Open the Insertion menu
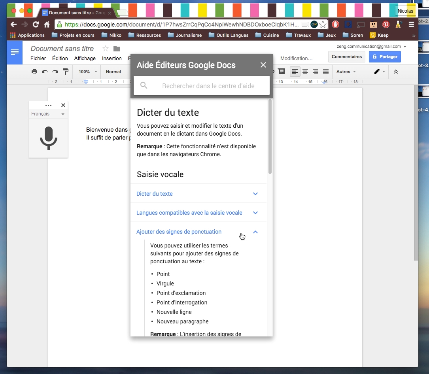This screenshot has width=429, height=374. click(112, 58)
